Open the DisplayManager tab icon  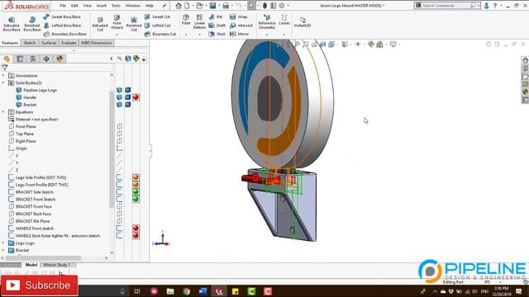(x=60, y=59)
